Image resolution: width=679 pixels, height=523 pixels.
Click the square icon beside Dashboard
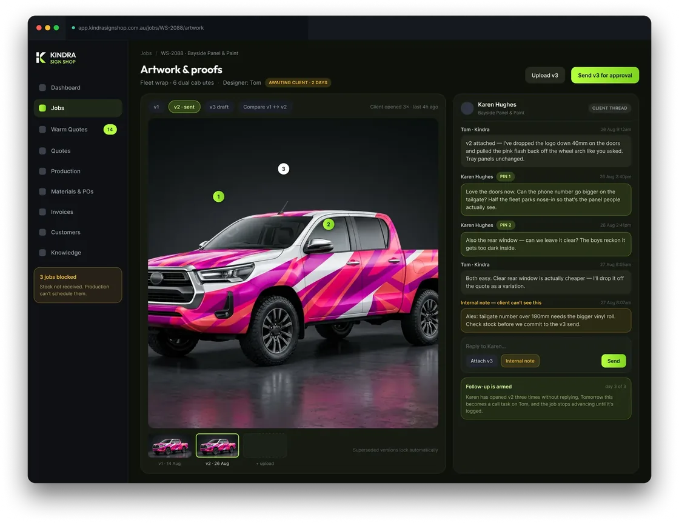click(42, 87)
